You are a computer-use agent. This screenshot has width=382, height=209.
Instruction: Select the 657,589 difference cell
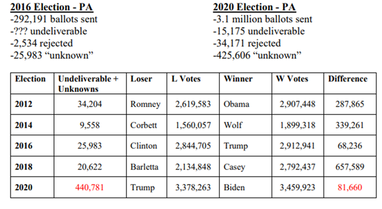click(x=348, y=167)
